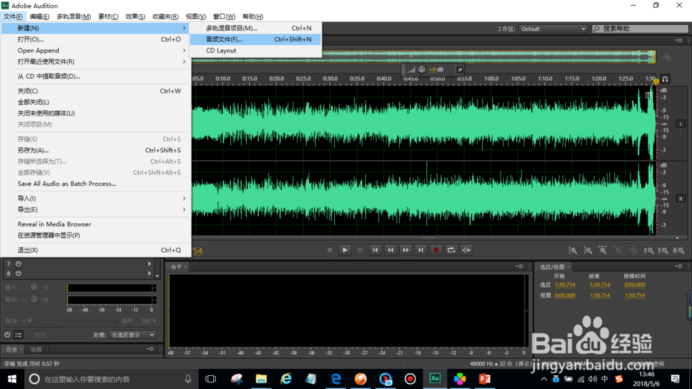Close the 选区/视图 panel tab
The image size is (692, 389).
coord(568,266)
